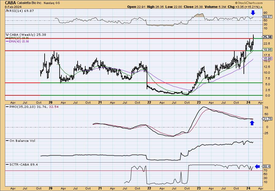The image size is (275, 191).
Task: Click the 90 level on the RSI axis
Action: tap(266, 13)
